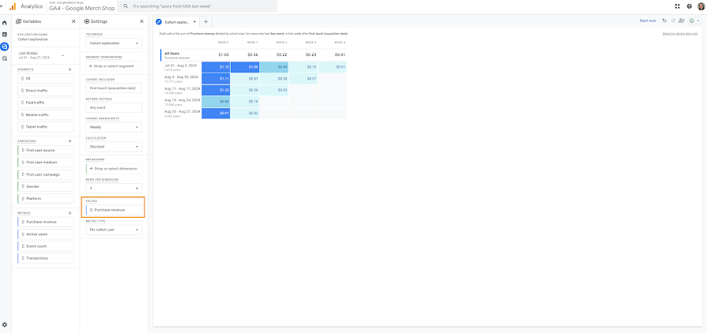This screenshot has height=333, width=707.
Task: Select the Event count metric
Action: (x=46, y=246)
